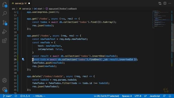Viewport: 174px width, 98px height.
Task: Click 'insertOne' on line 25
Action: pos(98,56)
